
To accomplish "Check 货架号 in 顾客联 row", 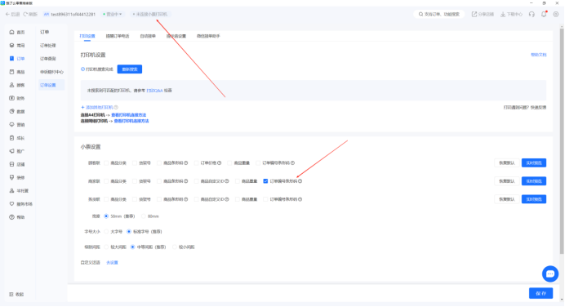I will coord(135,163).
